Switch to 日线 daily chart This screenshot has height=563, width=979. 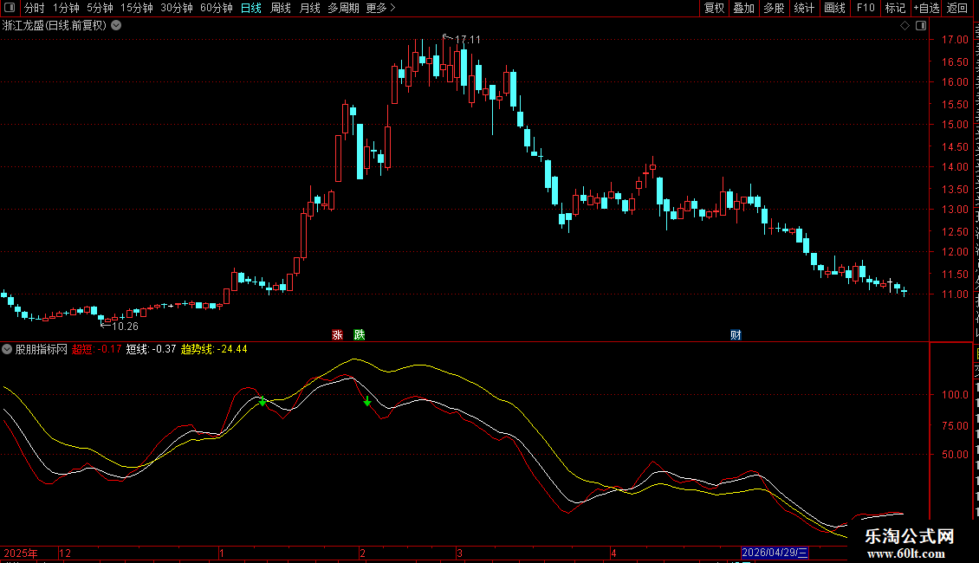tap(251, 8)
